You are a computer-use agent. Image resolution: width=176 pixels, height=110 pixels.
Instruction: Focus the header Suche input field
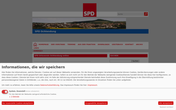131,14
